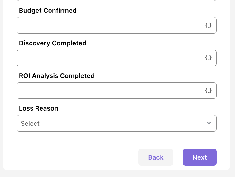Open variable picker for Budget Confirmed
Image resolution: width=235 pixels, height=177 pixels.
click(x=208, y=25)
